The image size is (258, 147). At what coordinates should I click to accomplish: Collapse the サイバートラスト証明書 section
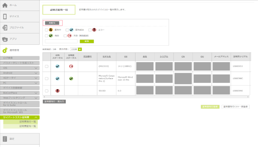point(36,118)
